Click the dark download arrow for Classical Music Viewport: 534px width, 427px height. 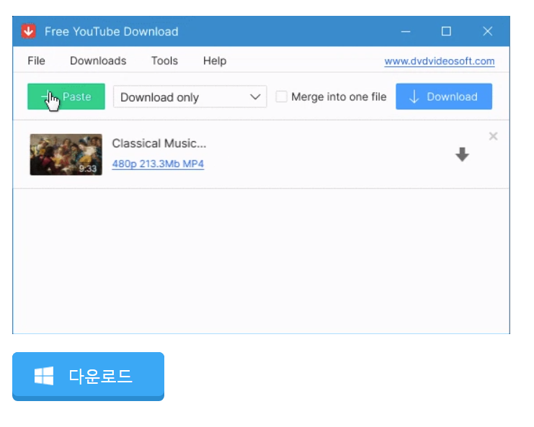462,155
